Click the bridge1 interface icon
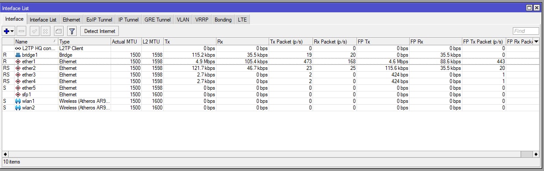 point(18,55)
